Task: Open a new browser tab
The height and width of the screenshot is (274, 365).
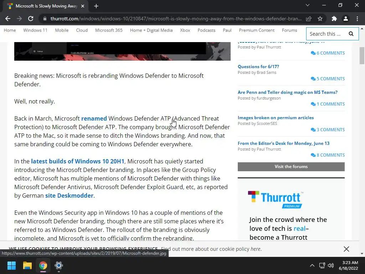Action: click(x=96, y=6)
